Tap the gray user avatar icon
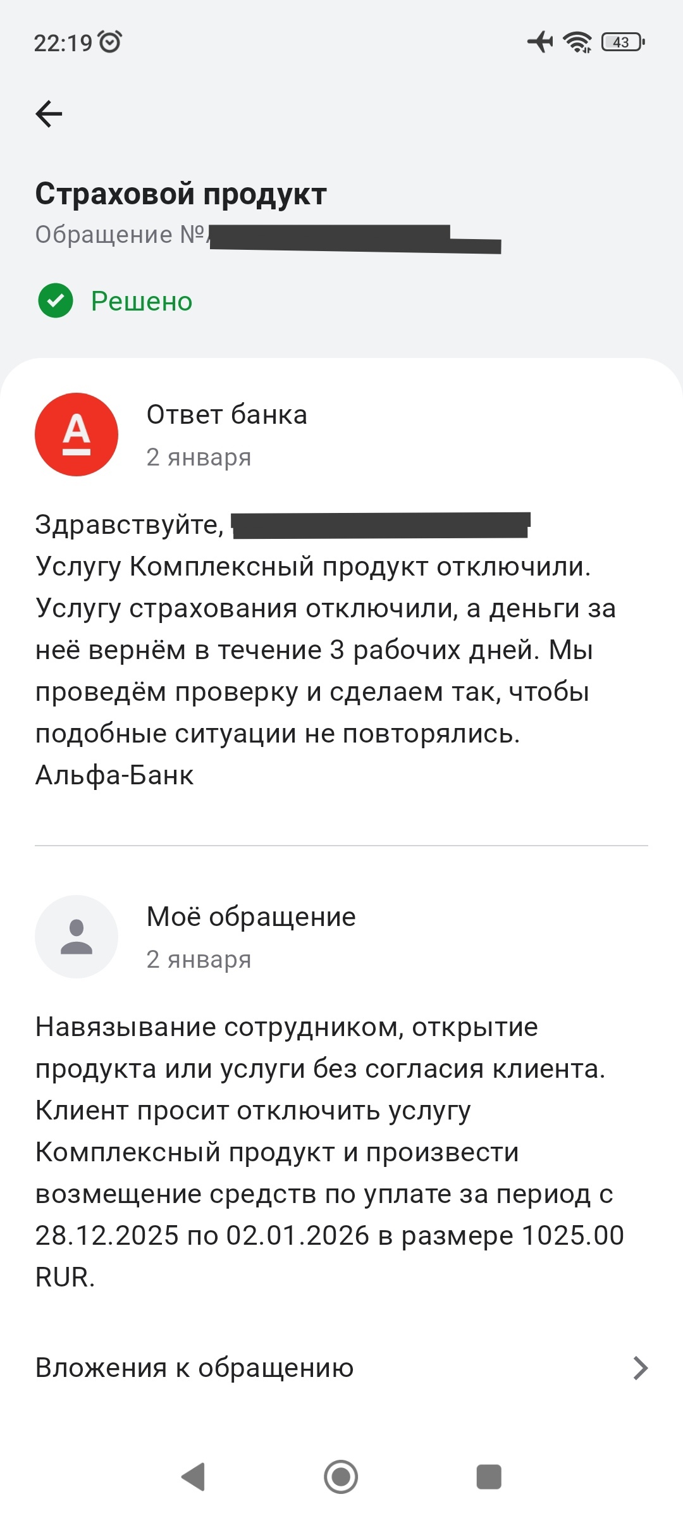This screenshot has height=1518, width=683. click(x=77, y=937)
